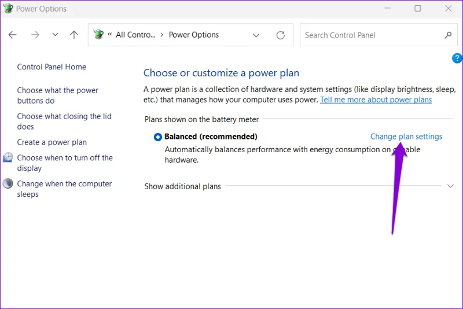Open Choose what closing the lid does
The height and width of the screenshot is (309, 463).
click(x=64, y=122)
